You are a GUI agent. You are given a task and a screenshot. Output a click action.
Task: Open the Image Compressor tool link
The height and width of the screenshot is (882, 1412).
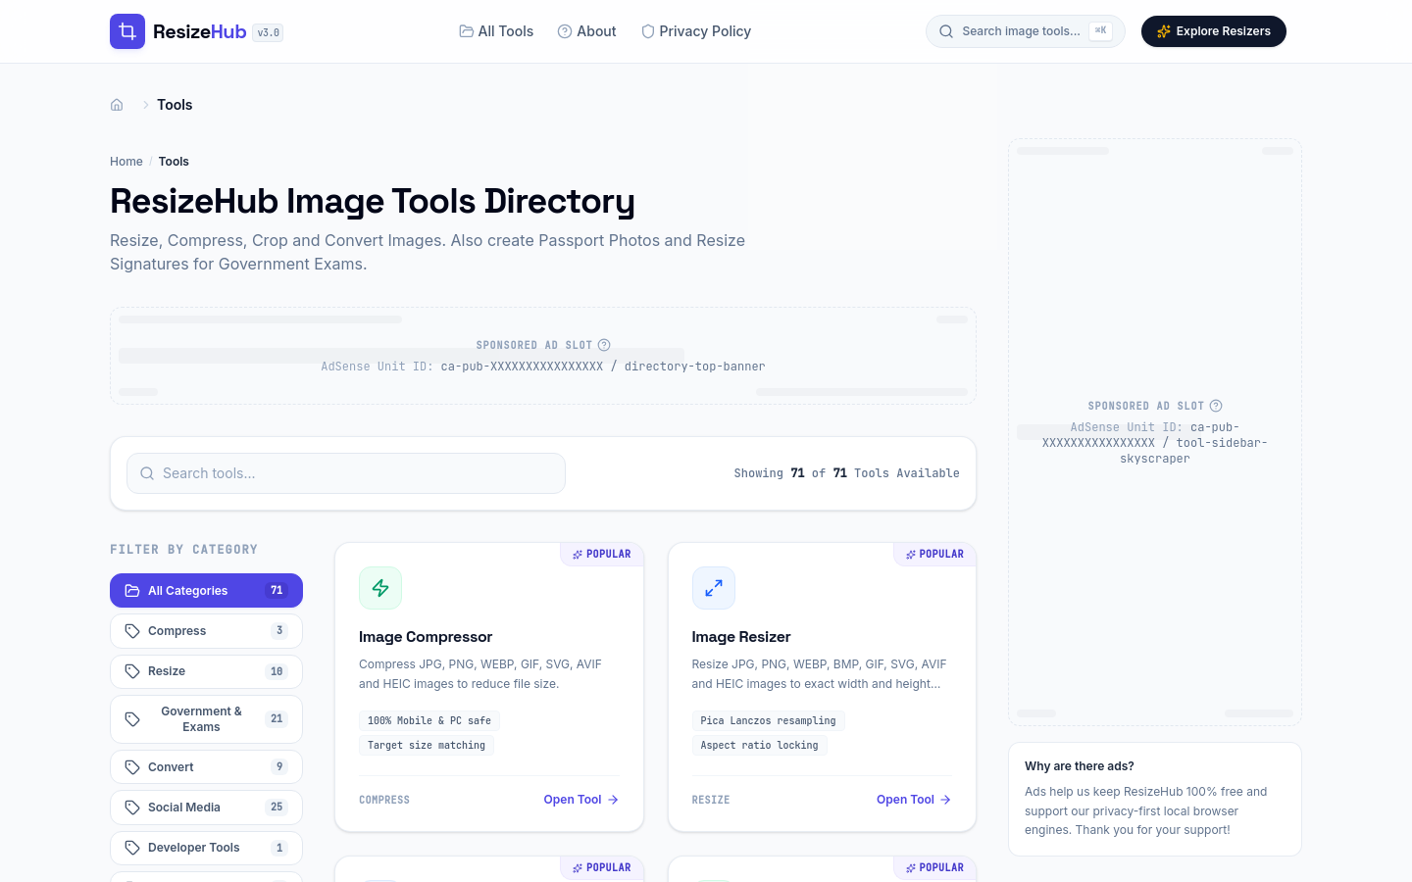coord(581,800)
